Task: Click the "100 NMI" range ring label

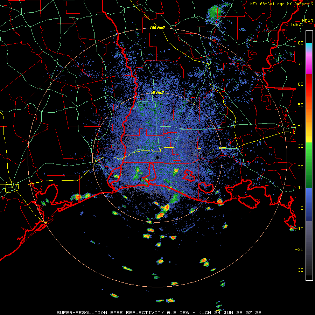Action: [157, 28]
